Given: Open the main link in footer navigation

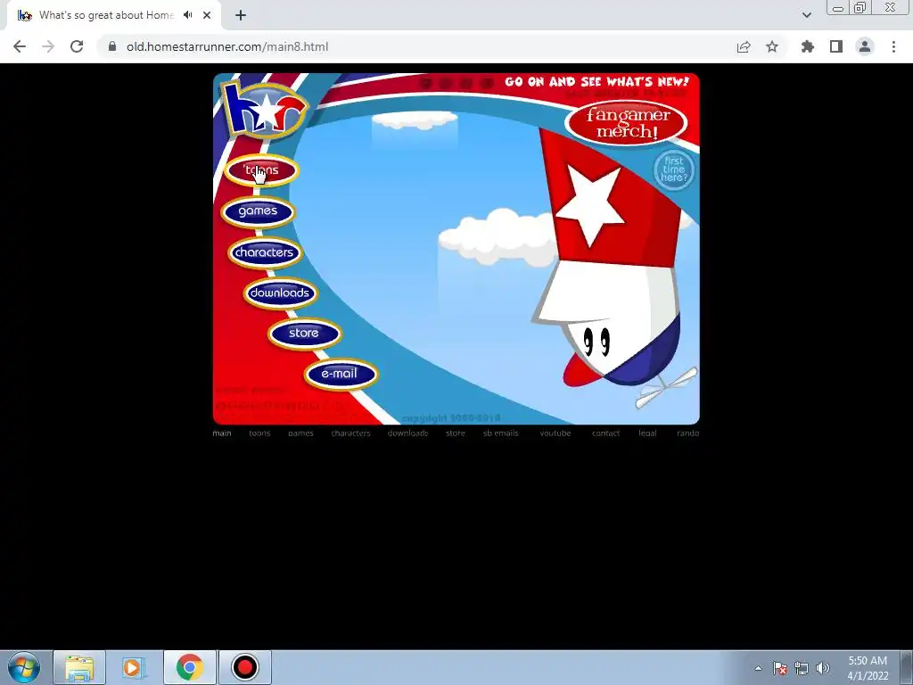Looking at the screenshot, I should 222,433.
